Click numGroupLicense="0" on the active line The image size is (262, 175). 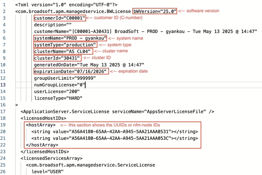pos(59,85)
